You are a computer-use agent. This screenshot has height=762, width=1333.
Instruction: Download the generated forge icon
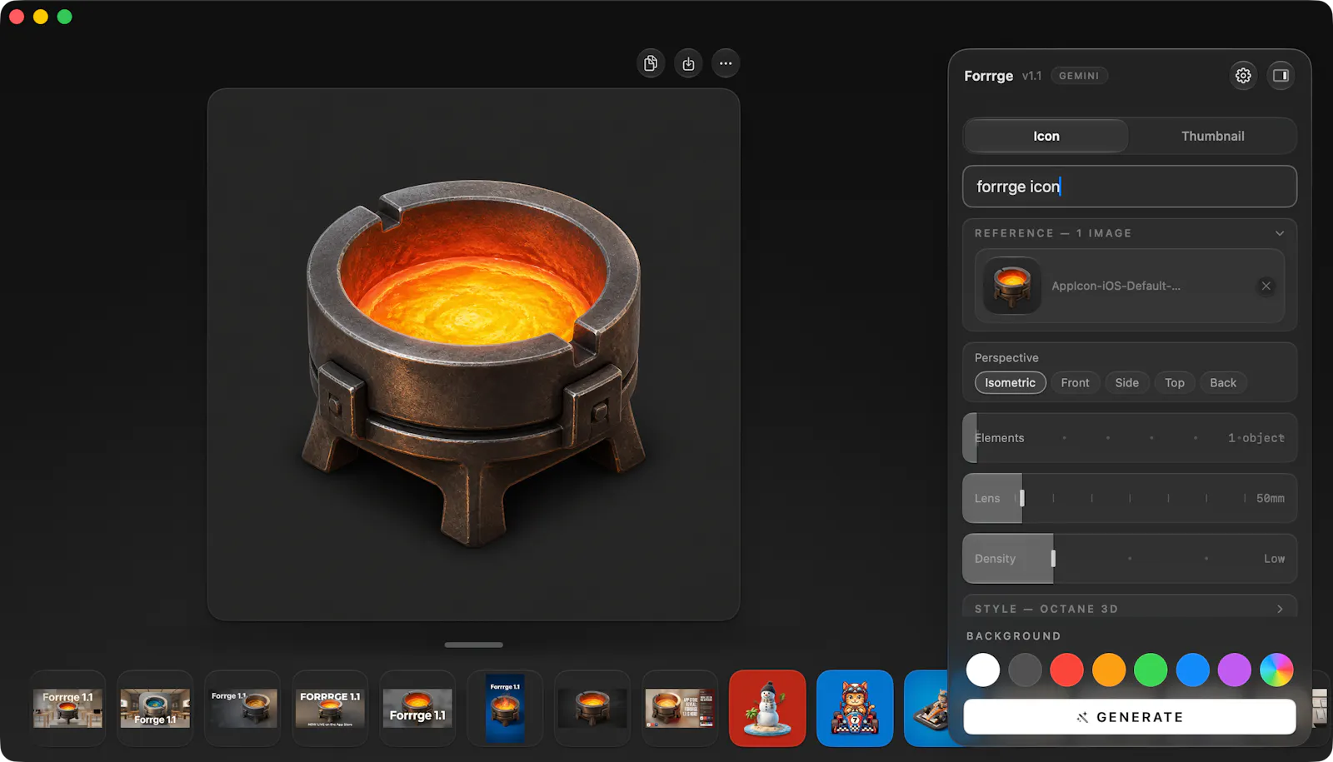(x=688, y=63)
